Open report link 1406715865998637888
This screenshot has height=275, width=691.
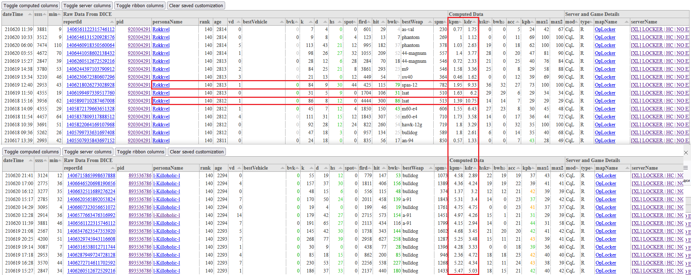point(91,176)
